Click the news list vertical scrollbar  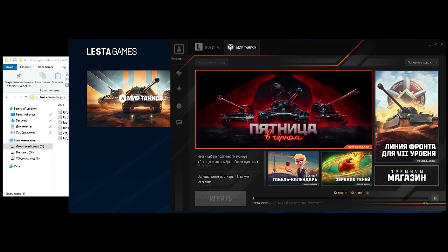pyautogui.click(x=265, y=168)
